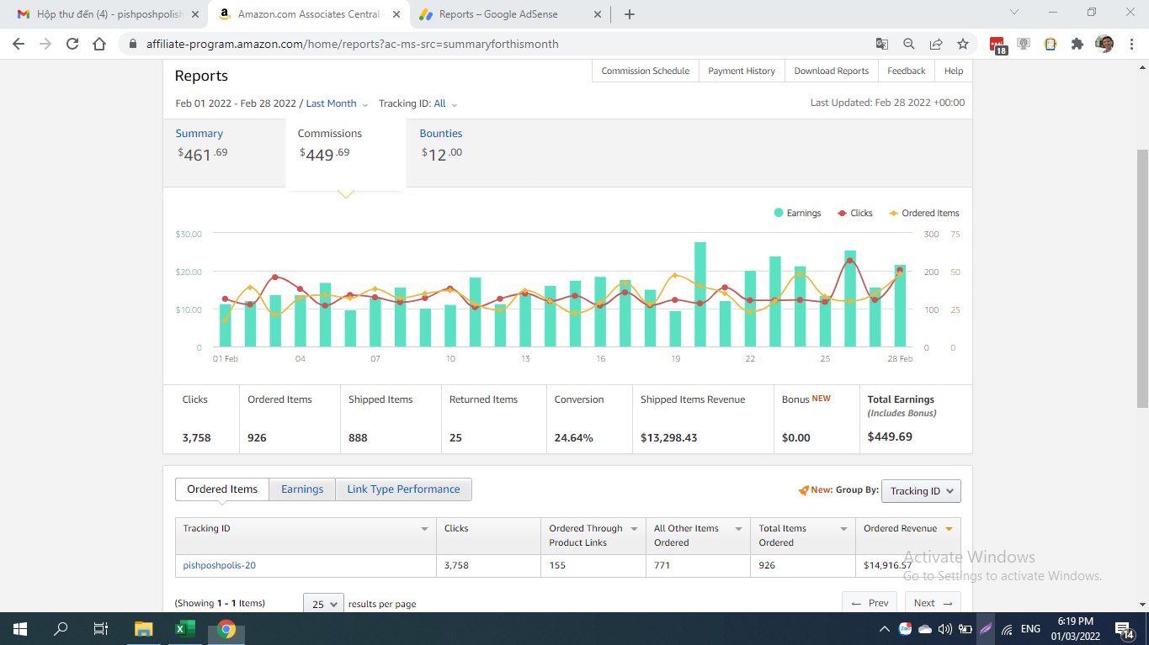Sort by Ordered Through Product Links column
The width and height of the screenshot is (1149, 645).
point(634,529)
